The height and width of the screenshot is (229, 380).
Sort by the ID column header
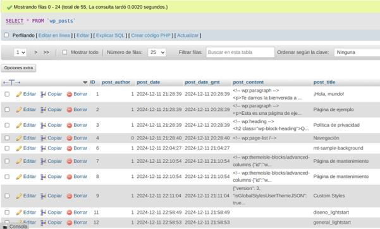(x=92, y=82)
